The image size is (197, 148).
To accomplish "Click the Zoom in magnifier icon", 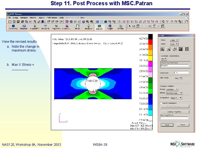I will (x=92, y=22).
